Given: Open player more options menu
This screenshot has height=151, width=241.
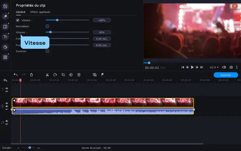Looking at the screenshot, I should click(x=237, y=67).
